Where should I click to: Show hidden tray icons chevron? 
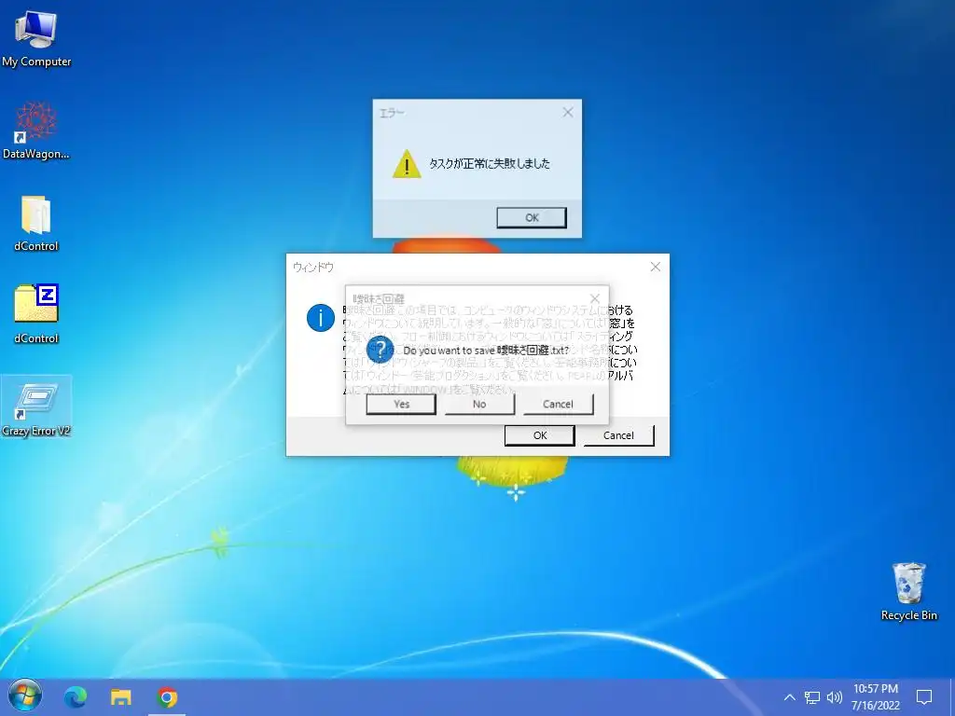[x=789, y=697]
